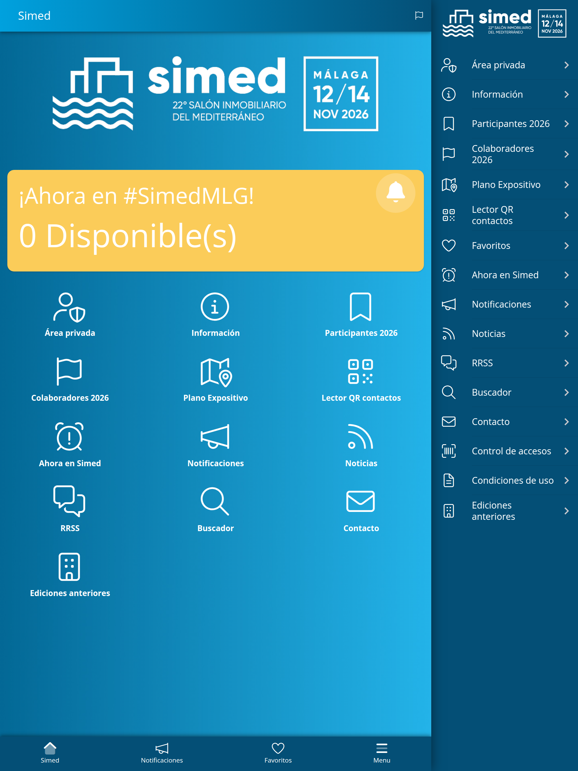Expand Notificaciones sidebar chevron
Viewport: 578px width, 771px height.
pyautogui.click(x=566, y=304)
